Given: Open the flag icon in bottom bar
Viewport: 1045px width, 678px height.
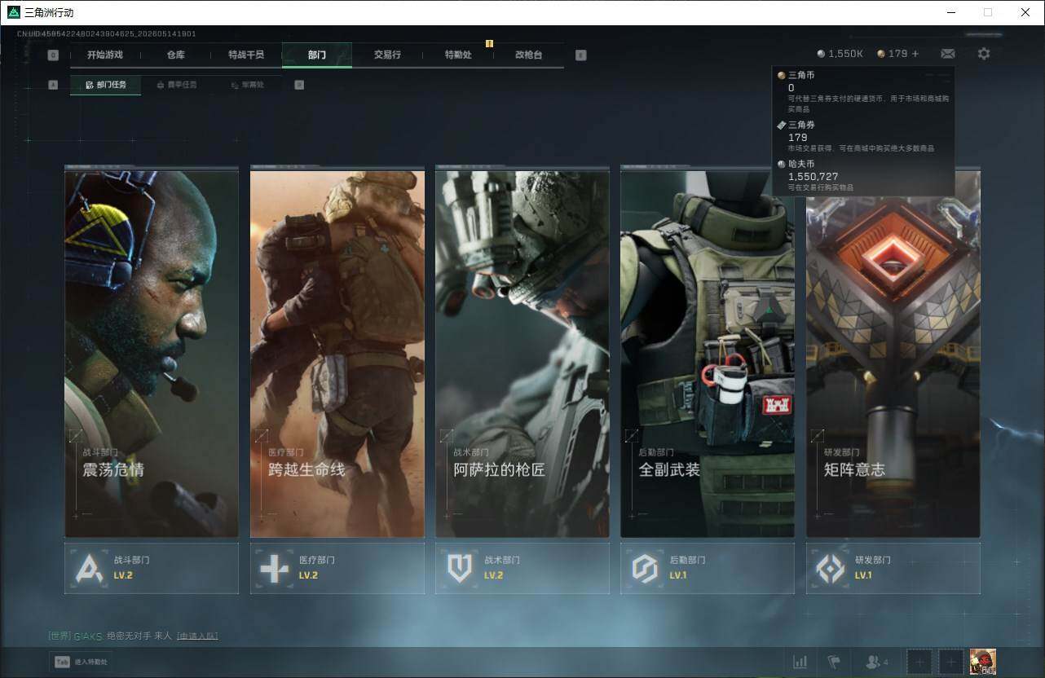Looking at the screenshot, I should (x=834, y=663).
